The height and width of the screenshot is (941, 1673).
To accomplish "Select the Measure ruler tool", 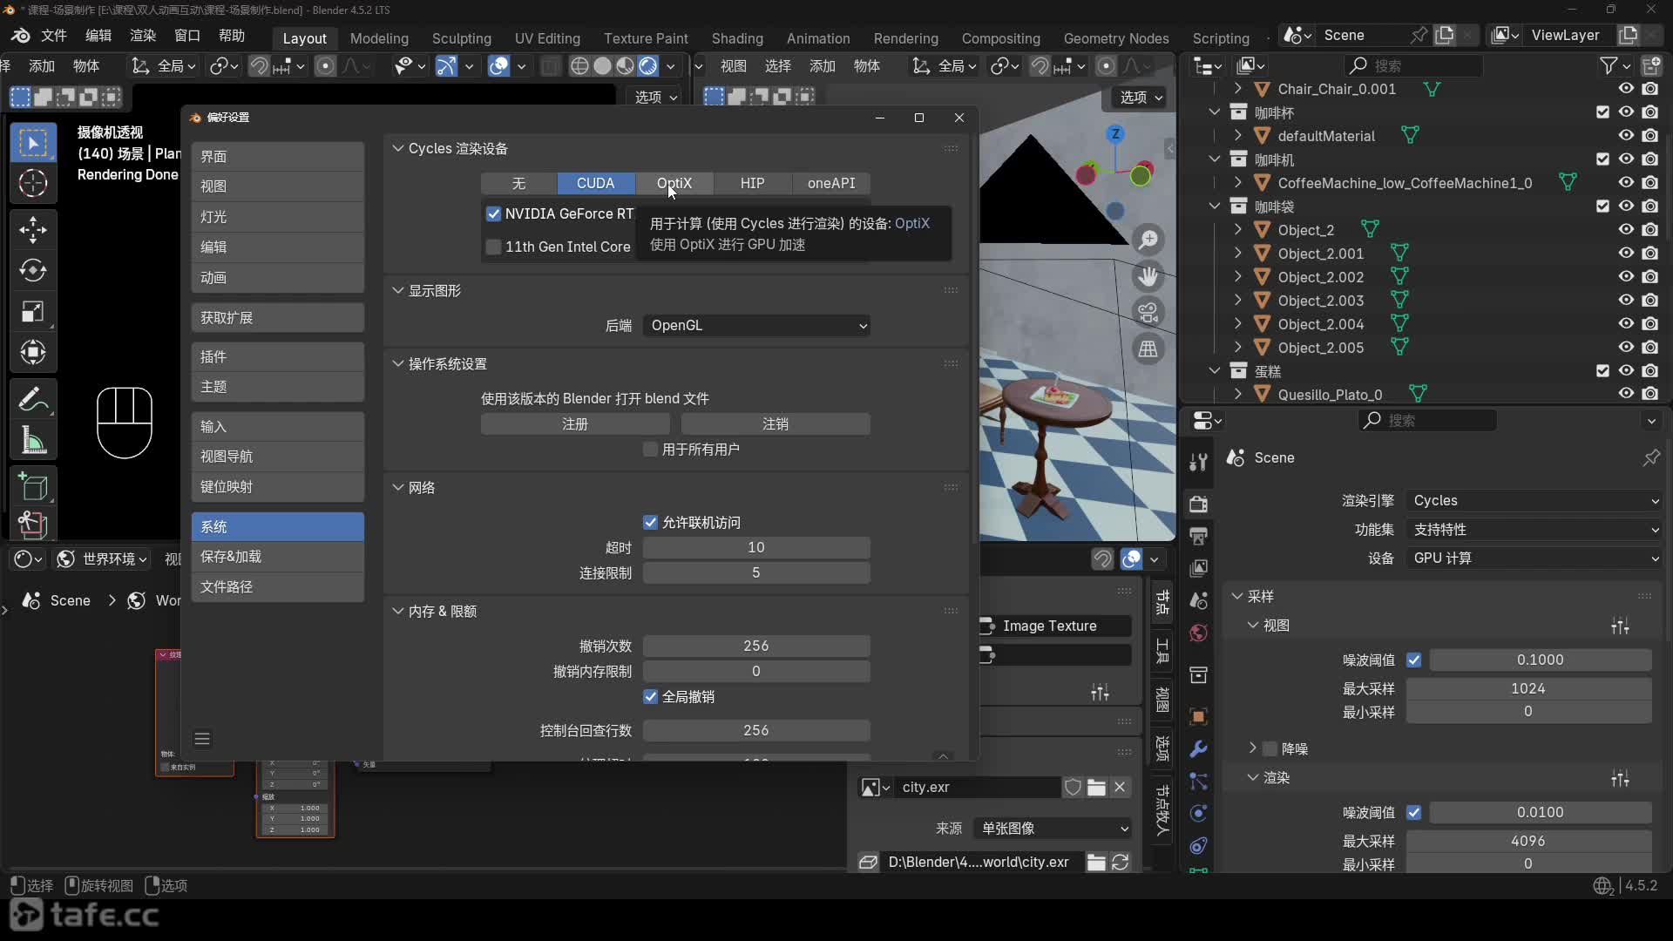I will [33, 441].
